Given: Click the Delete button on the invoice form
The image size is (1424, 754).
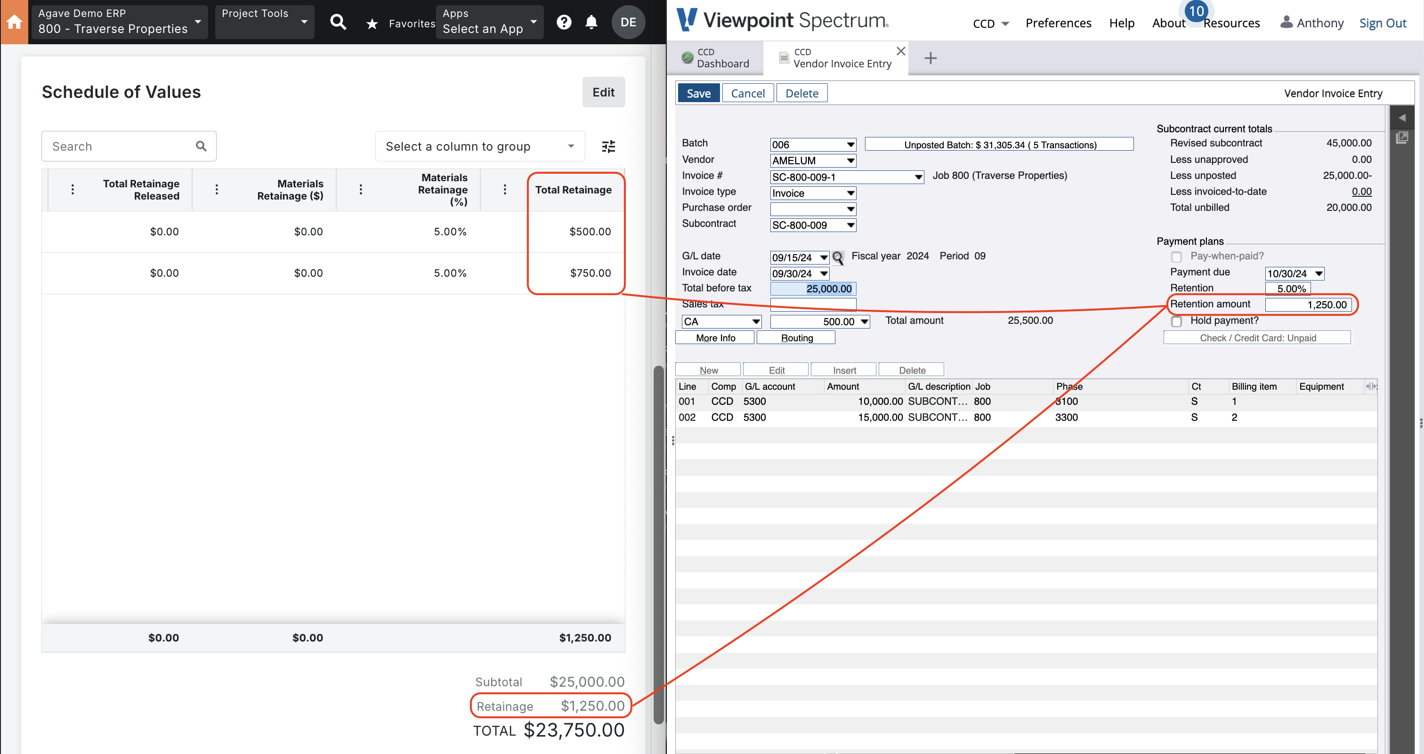Looking at the screenshot, I should click(x=801, y=93).
